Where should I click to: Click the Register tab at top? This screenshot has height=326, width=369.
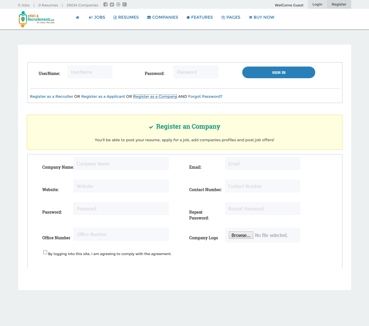[339, 4]
